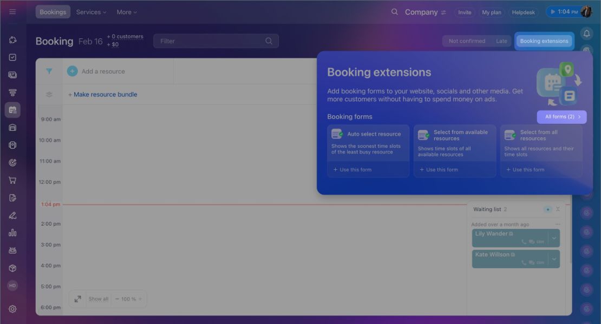Open the box cube icon in sidebar
601x324 pixels.
pos(12,268)
